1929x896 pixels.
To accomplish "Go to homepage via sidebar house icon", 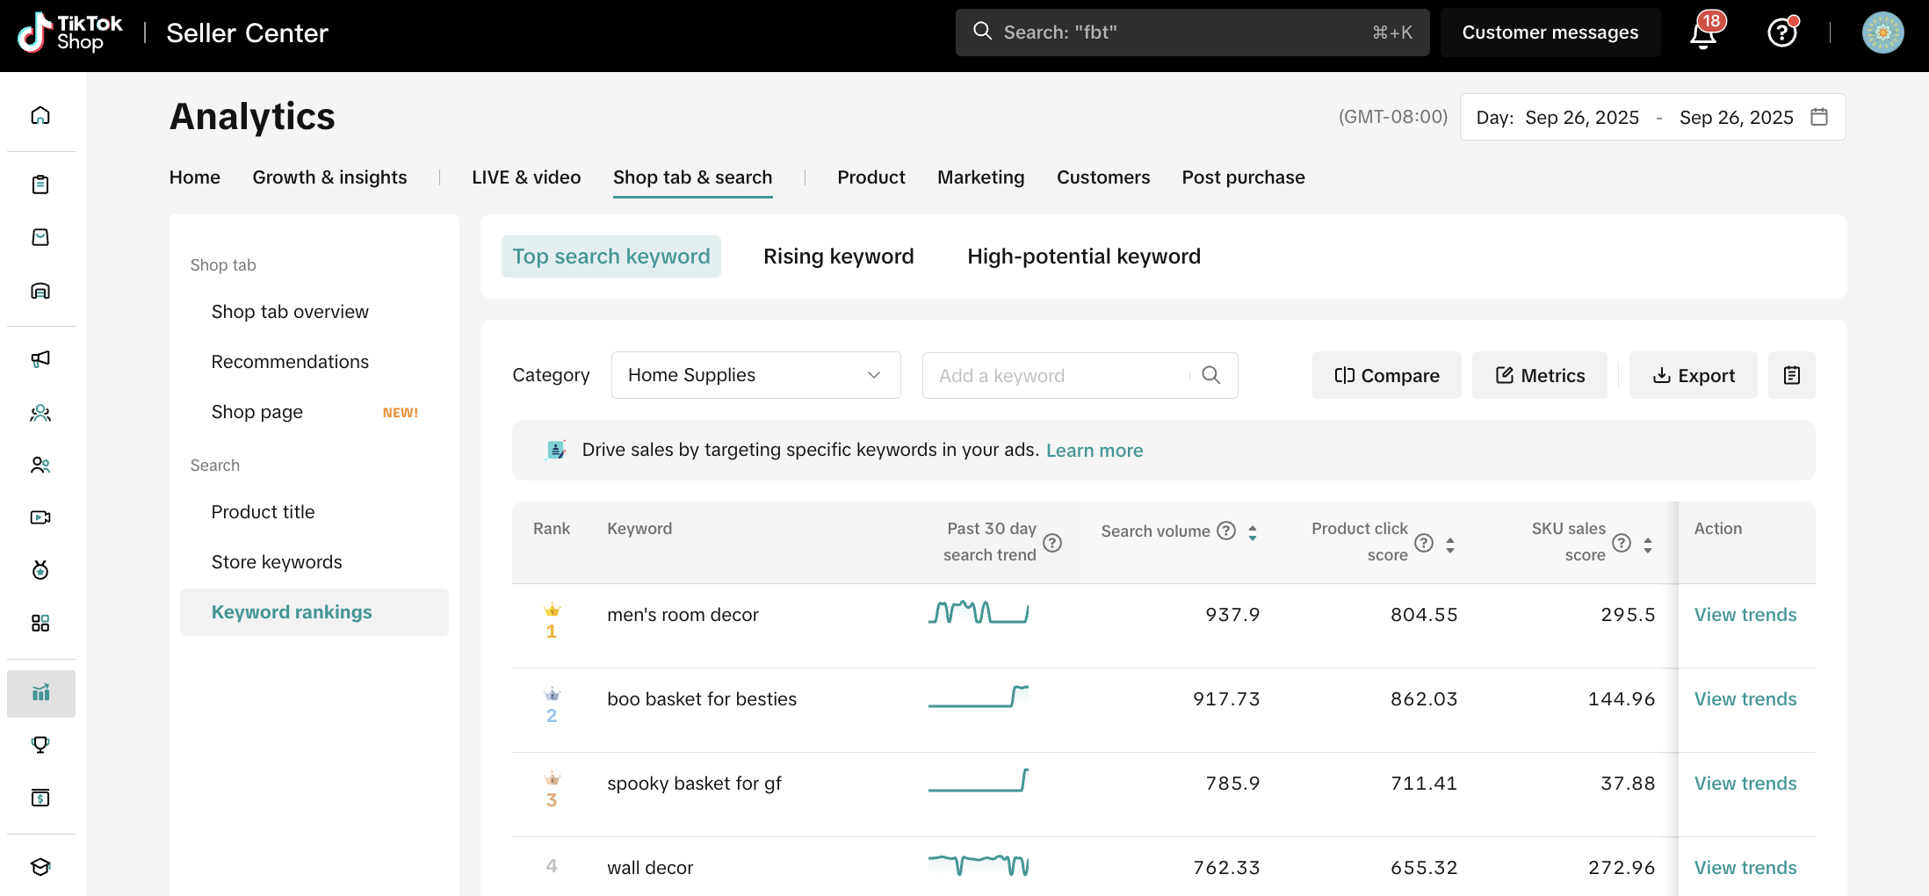I will [40, 116].
